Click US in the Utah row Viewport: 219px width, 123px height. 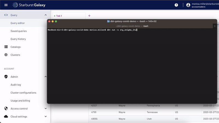click(177, 119)
